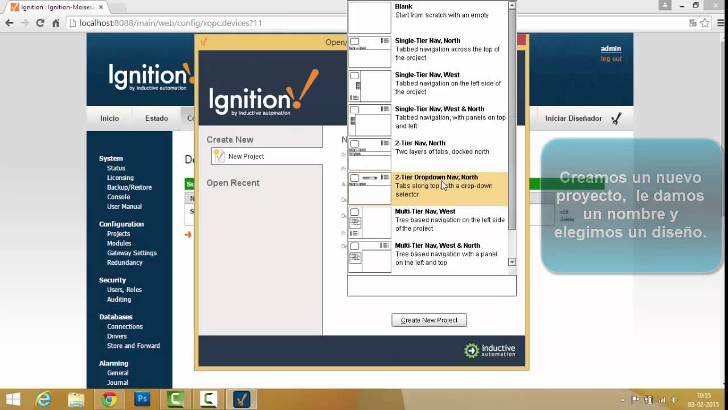Open Connections under Databases
This screenshot has height=410, width=728.
(x=125, y=327)
